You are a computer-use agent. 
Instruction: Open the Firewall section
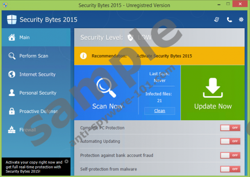click(36, 130)
